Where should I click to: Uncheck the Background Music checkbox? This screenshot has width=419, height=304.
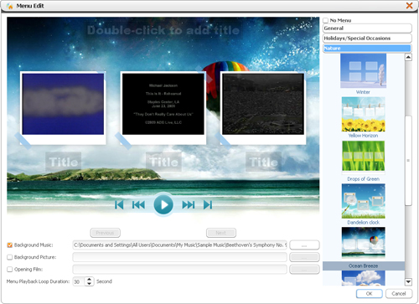click(x=10, y=245)
